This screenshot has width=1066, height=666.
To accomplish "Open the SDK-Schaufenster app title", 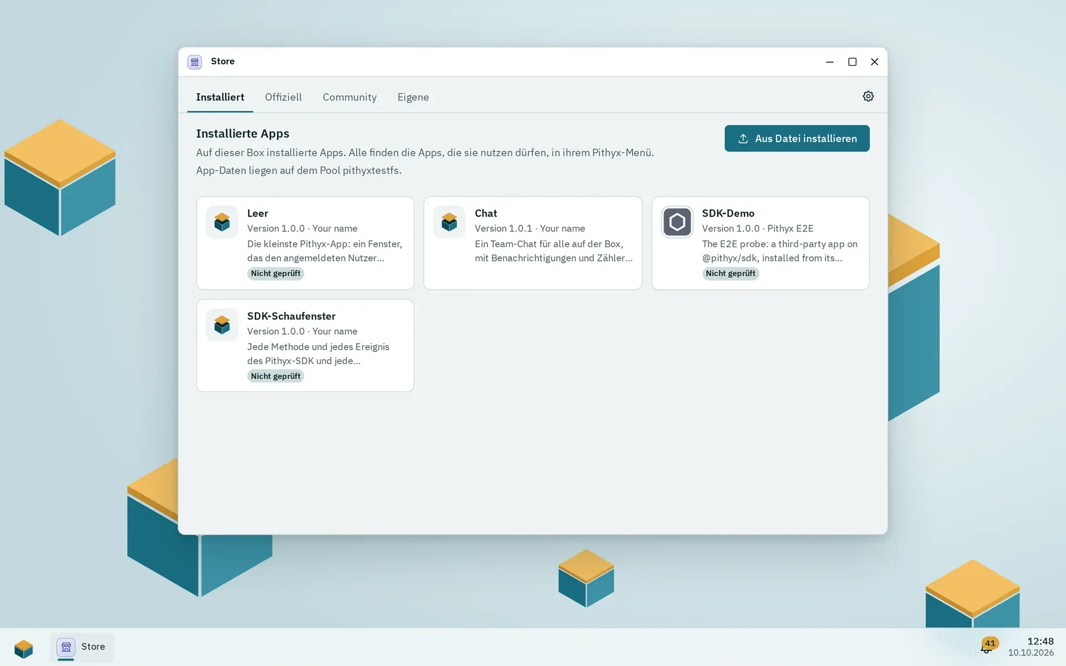I will pos(291,316).
